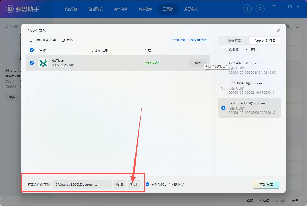Click version V9.12 in status bar
Image resolution: width=307 pixels, height=206 pixels.
pos(281,201)
